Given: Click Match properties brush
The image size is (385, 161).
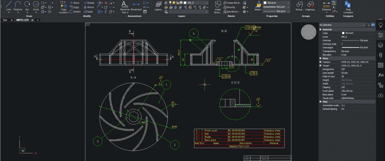Looking at the screenshot, I should coord(258,5).
